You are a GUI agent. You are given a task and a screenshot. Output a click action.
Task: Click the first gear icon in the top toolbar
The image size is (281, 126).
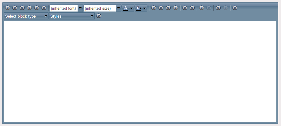(8, 8)
